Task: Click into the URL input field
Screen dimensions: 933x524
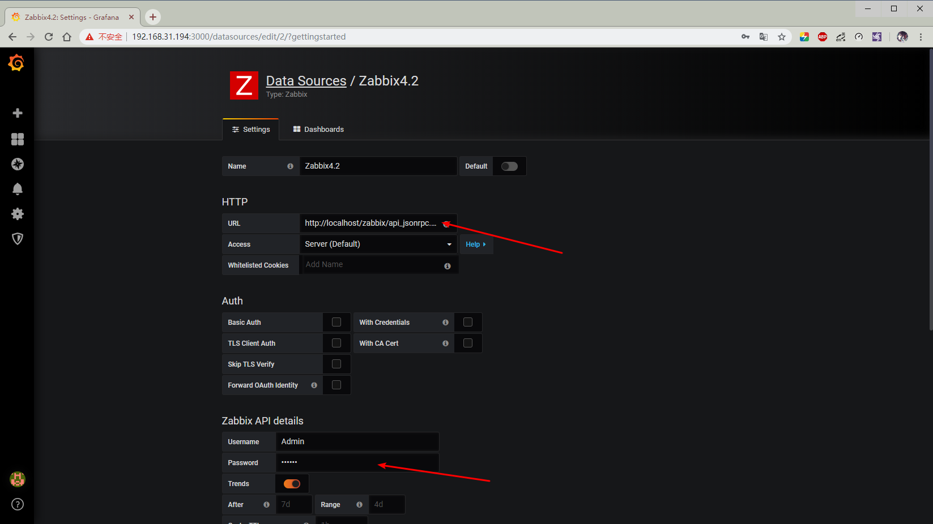Action: [x=378, y=224]
